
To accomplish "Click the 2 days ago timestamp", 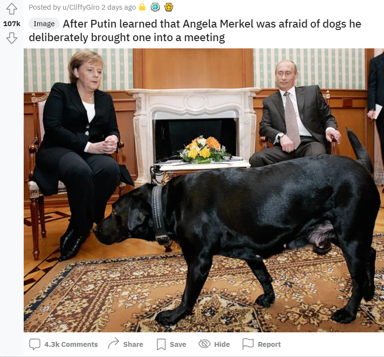I will [x=118, y=7].
